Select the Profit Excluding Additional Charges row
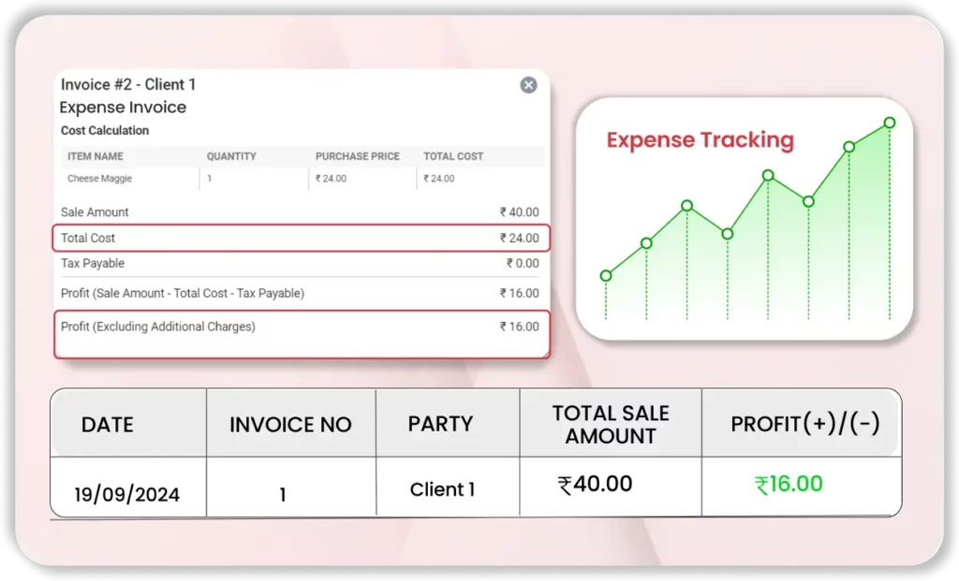959x581 pixels. pos(300,327)
